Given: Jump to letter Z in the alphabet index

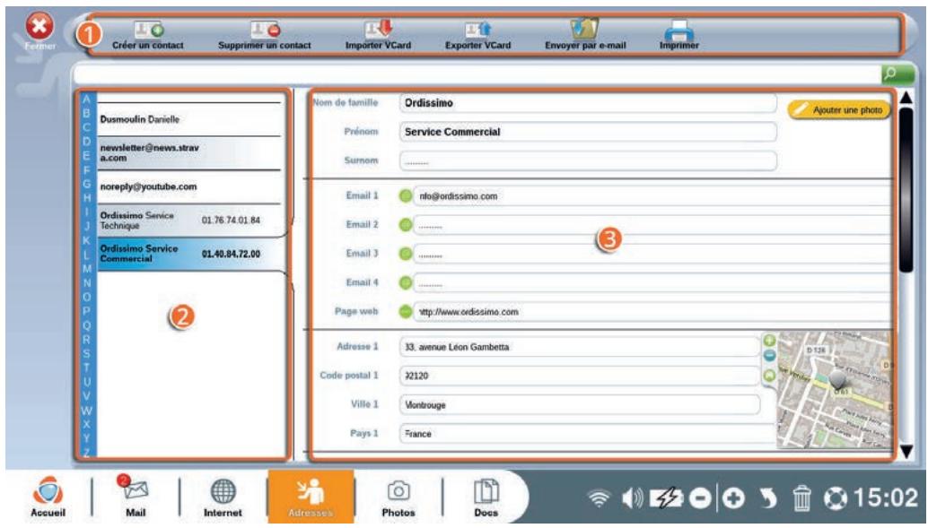Looking at the screenshot, I should [x=86, y=453].
